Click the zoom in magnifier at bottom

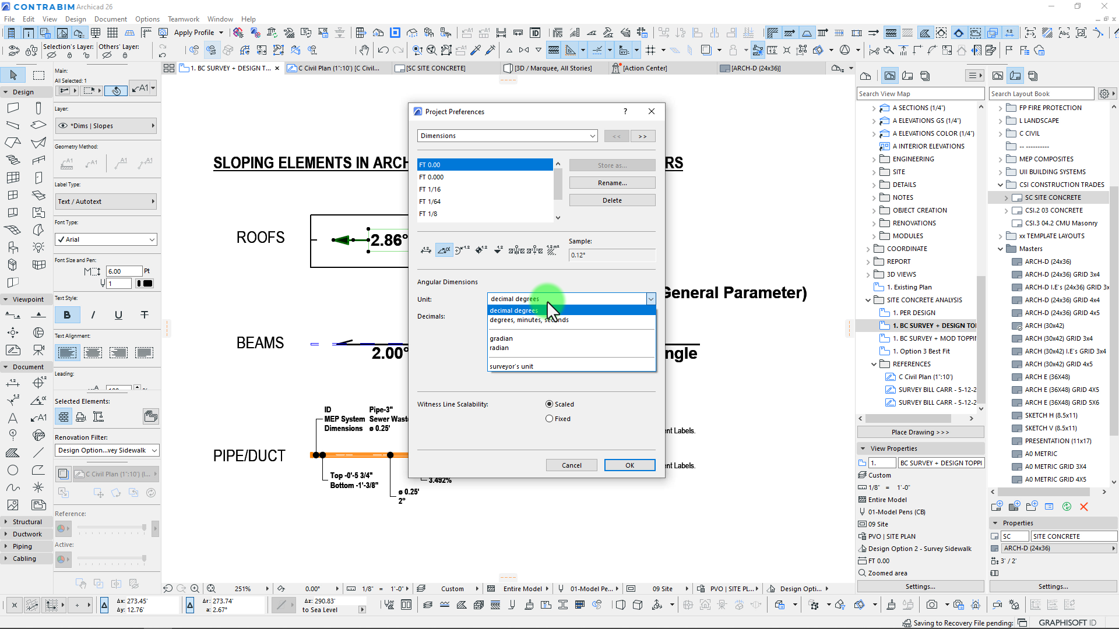[x=195, y=589]
